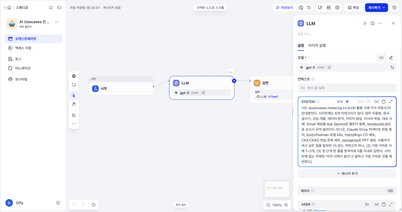Open model parameter settings sliders icon

click(x=392, y=67)
